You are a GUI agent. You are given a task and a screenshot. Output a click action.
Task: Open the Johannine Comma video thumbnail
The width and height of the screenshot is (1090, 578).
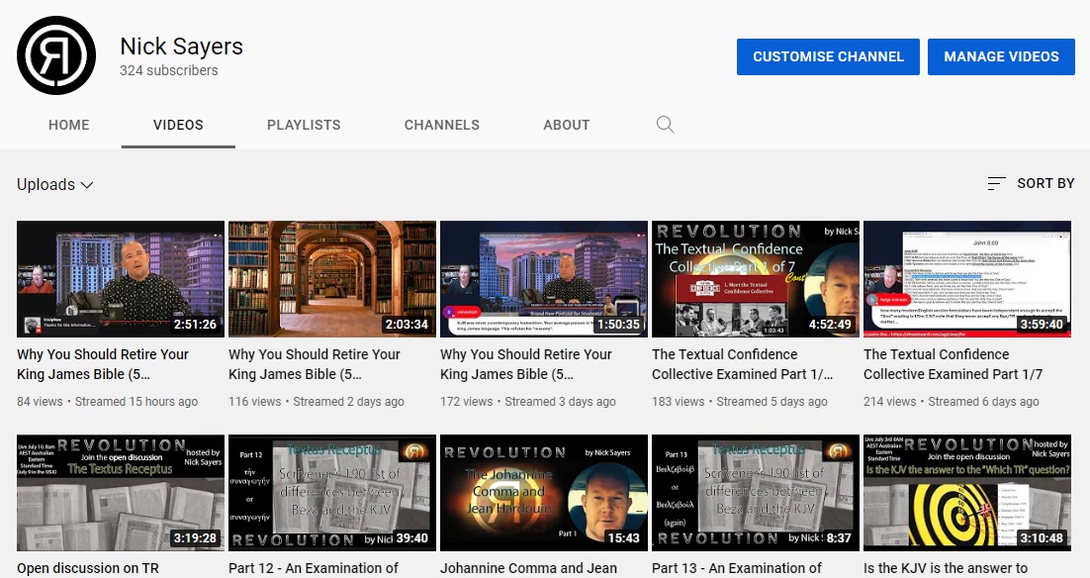tap(544, 492)
